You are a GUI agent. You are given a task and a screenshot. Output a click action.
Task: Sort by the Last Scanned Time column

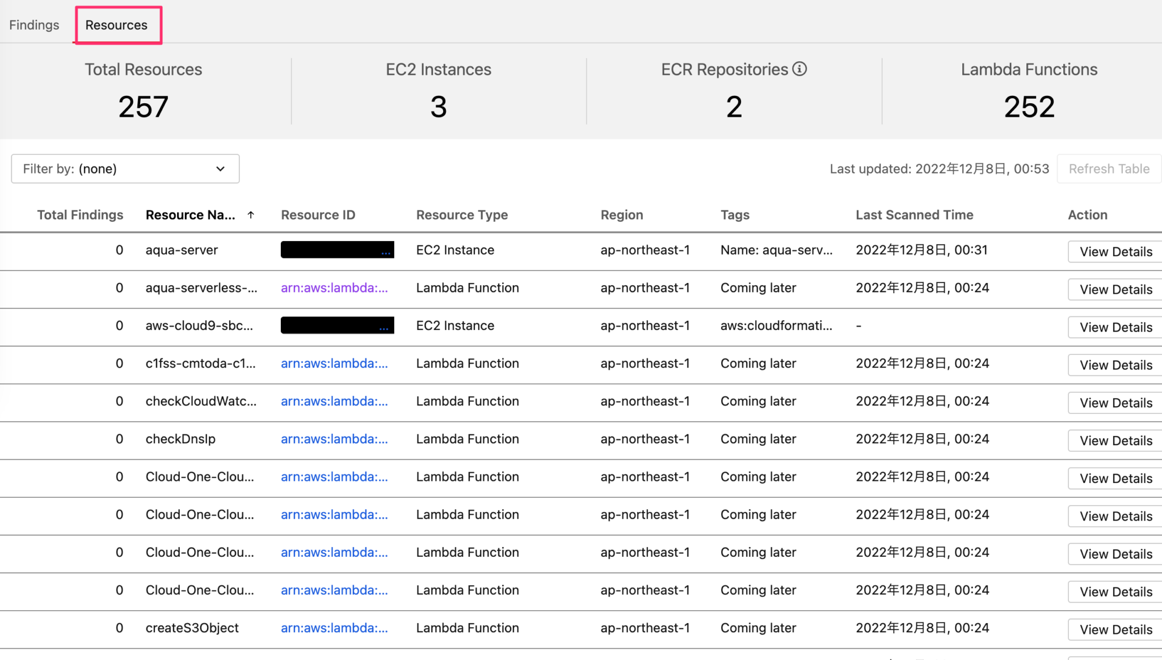click(915, 215)
